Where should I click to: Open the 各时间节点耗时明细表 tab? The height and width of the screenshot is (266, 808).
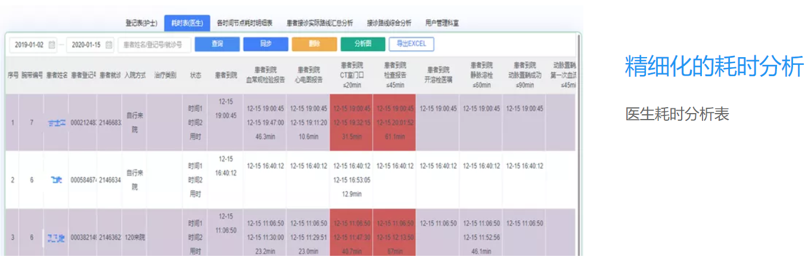point(245,23)
